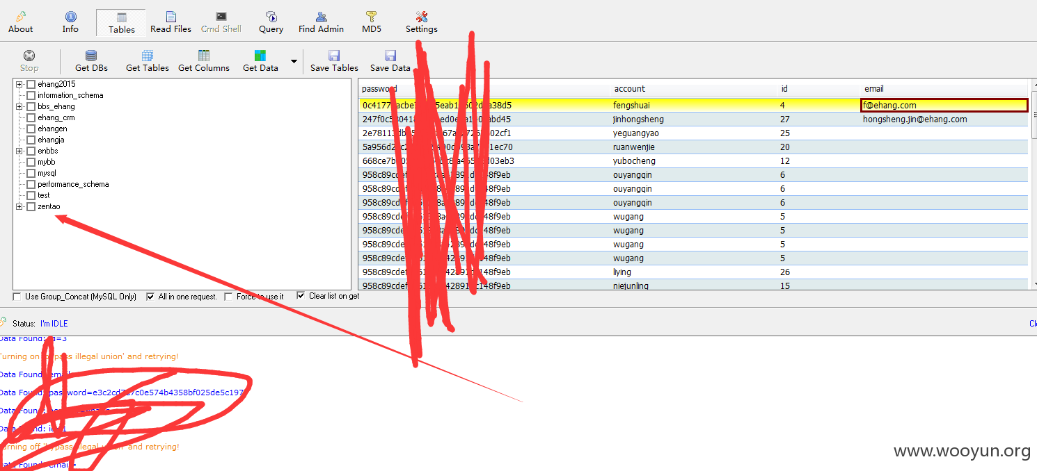The height and width of the screenshot is (471, 1037).
Task: Click the Get Columns toolbar icon
Action: pos(204,56)
